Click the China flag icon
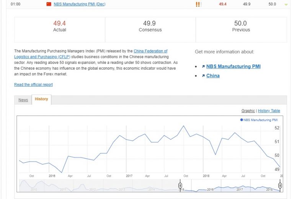Viewport: 294px width, 199px height. click(49, 4)
